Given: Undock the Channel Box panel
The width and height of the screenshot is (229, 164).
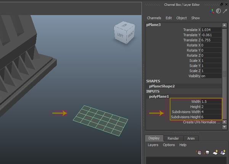Looking at the screenshot, I should tap(221, 4).
